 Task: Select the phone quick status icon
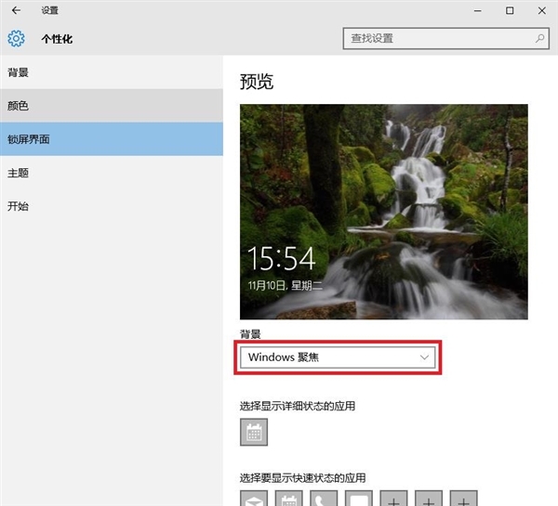tap(324, 499)
